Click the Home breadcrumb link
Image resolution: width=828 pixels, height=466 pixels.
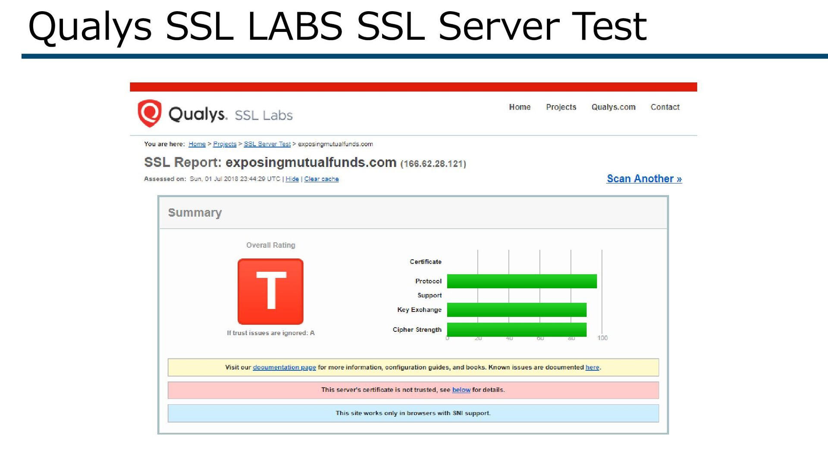[197, 144]
